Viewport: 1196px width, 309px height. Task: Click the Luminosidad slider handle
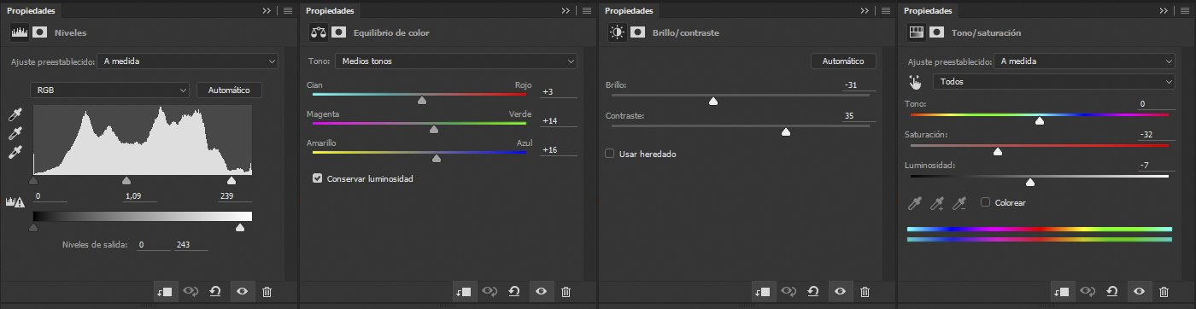pyautogui.click(x=1030, y=182)
